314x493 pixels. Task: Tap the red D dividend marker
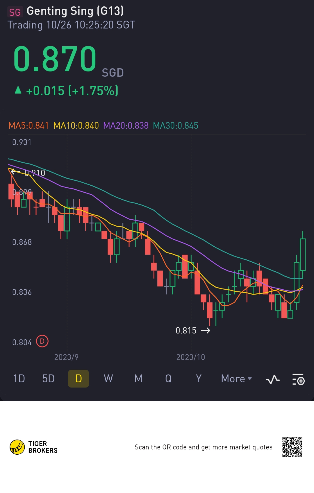pyautogui.click(x=42, y=341)
